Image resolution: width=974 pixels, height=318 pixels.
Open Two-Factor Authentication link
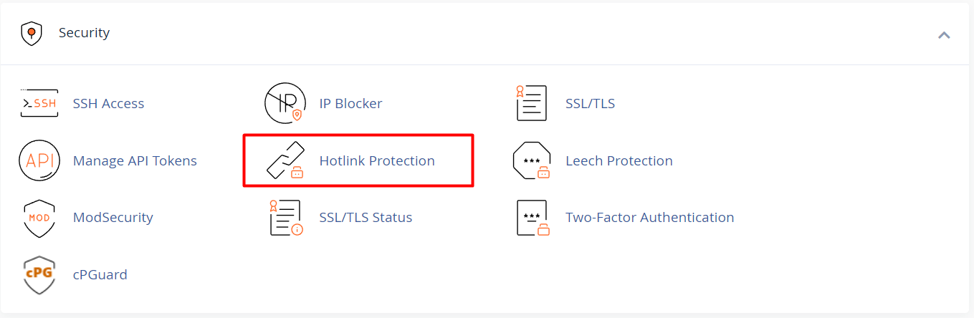click(649, 218)
